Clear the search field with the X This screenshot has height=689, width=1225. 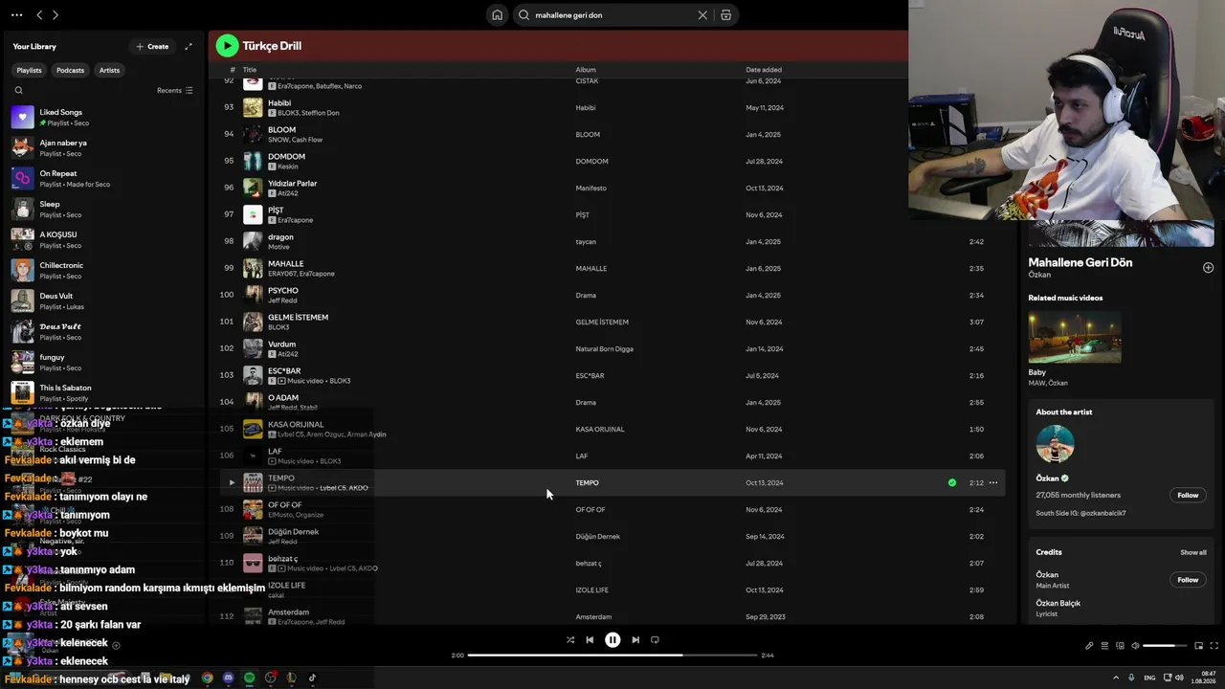pos(702,15)
